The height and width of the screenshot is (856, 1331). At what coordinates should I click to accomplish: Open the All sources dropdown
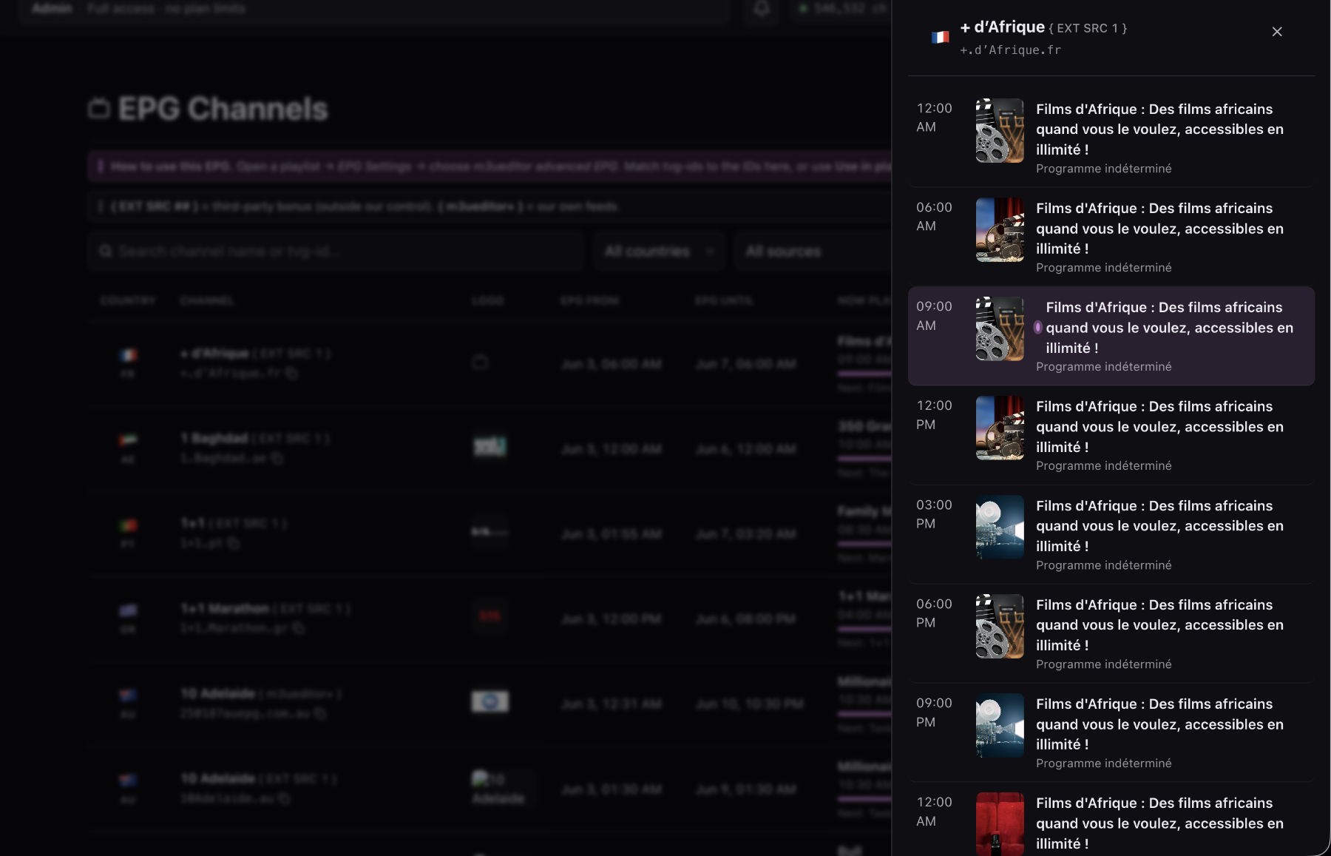pyautogui.click(x=813, y=252)
